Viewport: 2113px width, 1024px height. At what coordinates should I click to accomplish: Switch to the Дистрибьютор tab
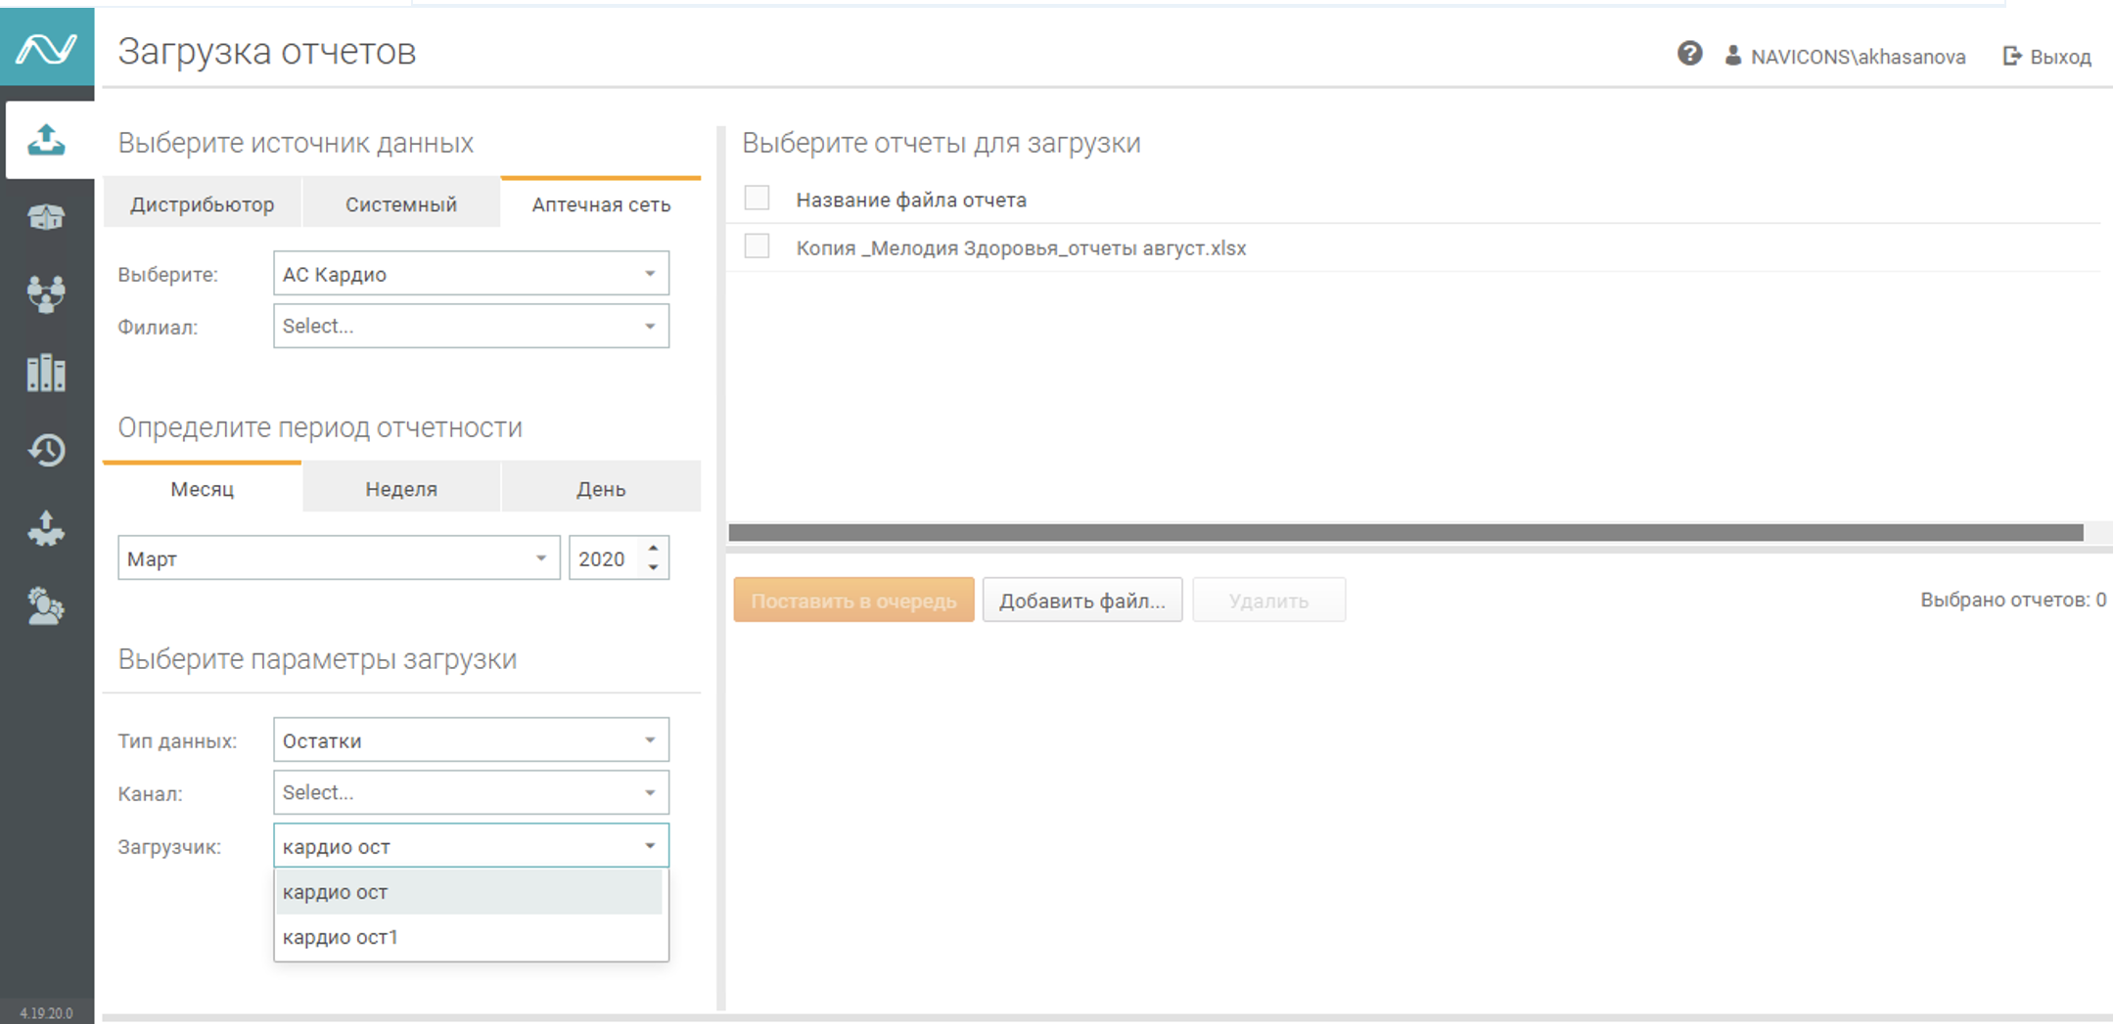click(203, 204)
